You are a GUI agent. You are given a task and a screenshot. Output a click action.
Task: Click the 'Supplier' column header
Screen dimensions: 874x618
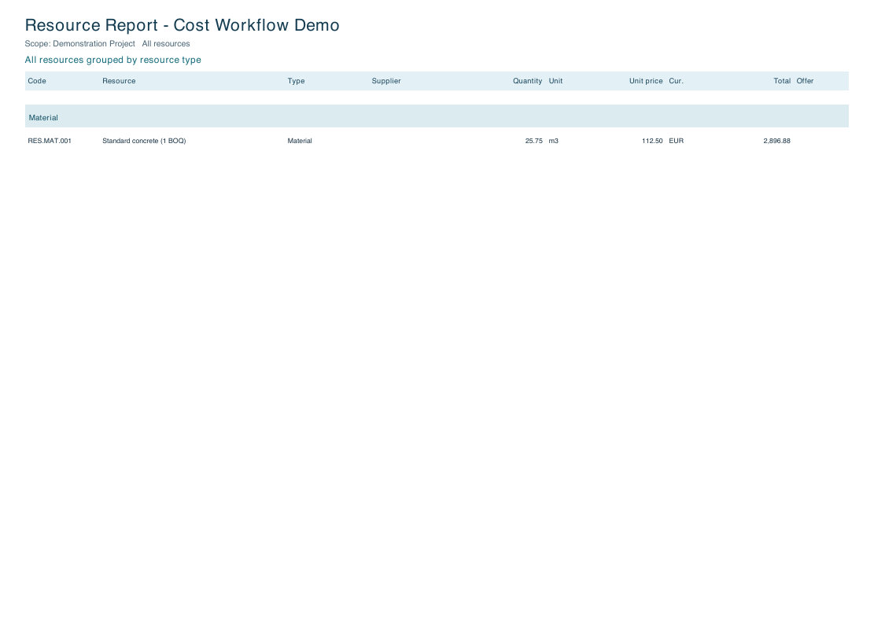tap(386, 81)
